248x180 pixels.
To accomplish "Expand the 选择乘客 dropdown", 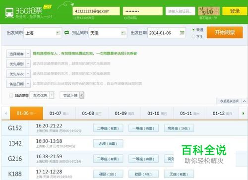I will [18, 54].
